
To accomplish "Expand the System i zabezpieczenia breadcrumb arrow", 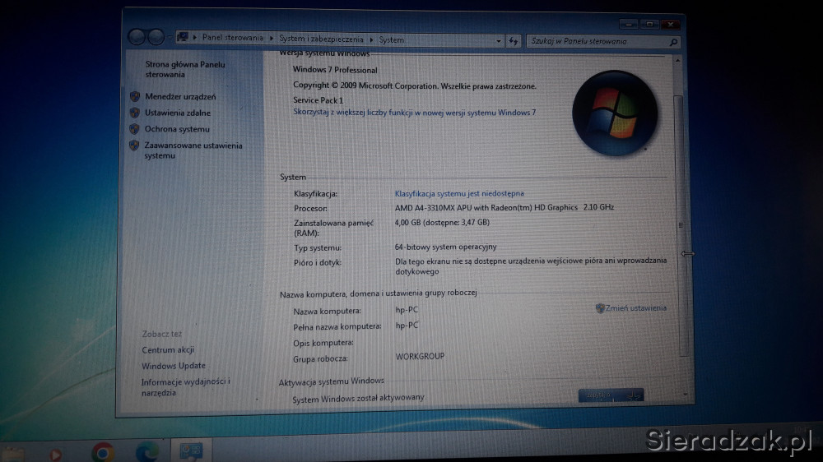I will (371, 39).
